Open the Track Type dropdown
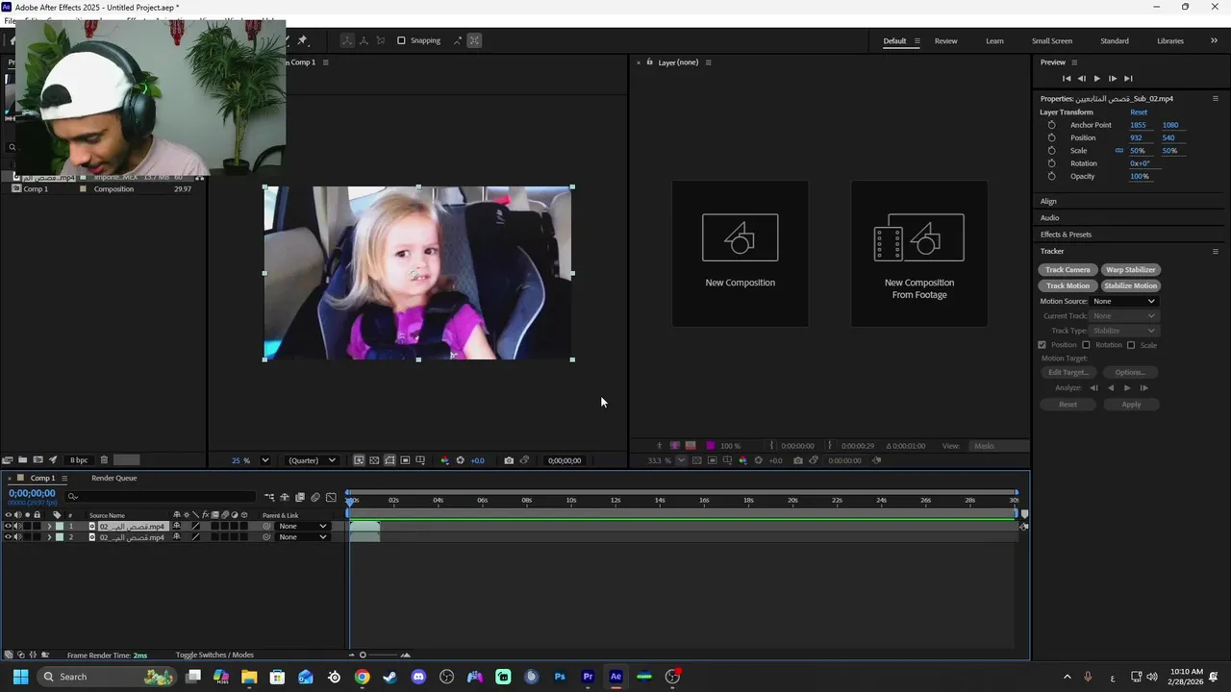The image size is (1231, 692). [1123, 331]
